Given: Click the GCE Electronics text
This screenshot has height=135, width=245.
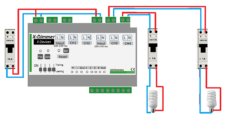Looking at the screenshot, I should coord(117,70).
